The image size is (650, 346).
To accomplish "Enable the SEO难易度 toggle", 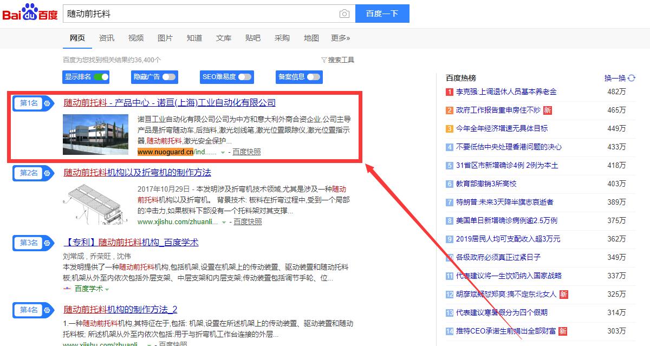I will [x=245, y=77].
